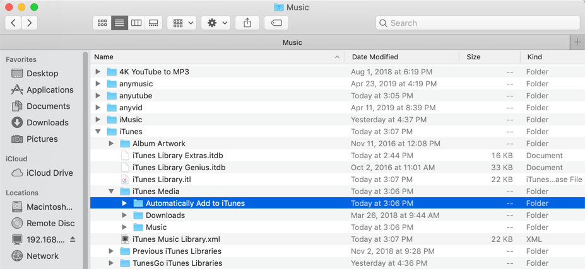Add a new tab with the plus button
This screenshot has height=269, width=585.
577,42
